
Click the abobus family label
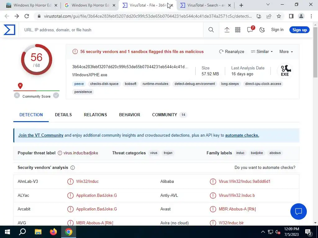coord(275,153)
